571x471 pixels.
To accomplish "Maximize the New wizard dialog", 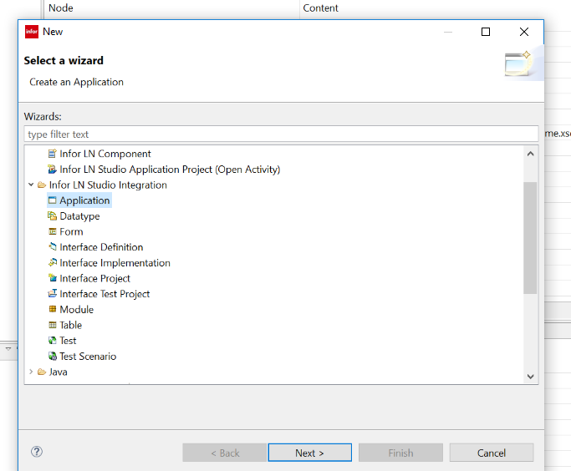I will point(486,32).
